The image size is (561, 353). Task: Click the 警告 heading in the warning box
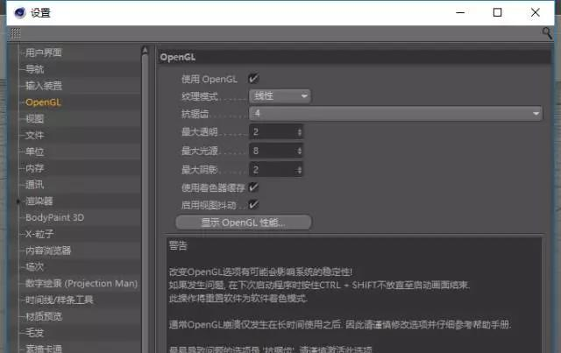[178, 246]
